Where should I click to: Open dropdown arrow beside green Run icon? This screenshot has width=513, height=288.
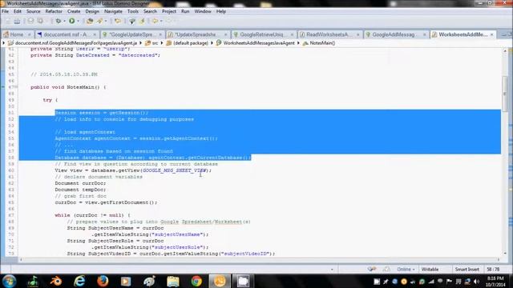(78, 22)
